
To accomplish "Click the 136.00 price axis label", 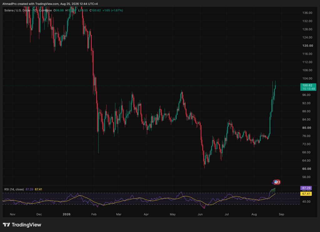I will click(x=307, y=12).
